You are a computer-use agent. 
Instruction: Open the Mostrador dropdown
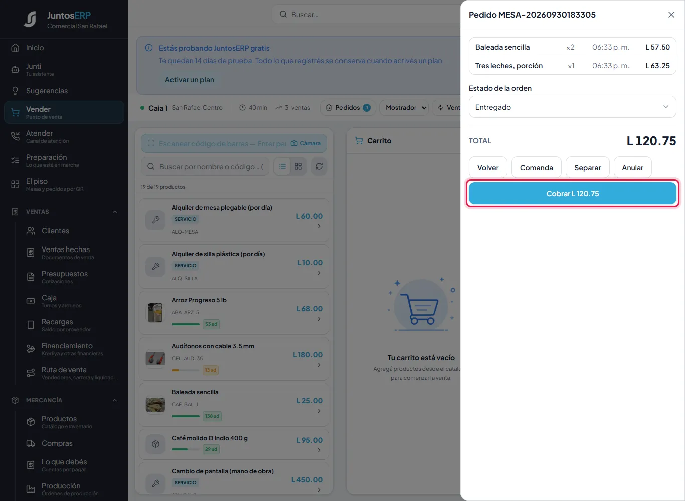tap(404, 108)
